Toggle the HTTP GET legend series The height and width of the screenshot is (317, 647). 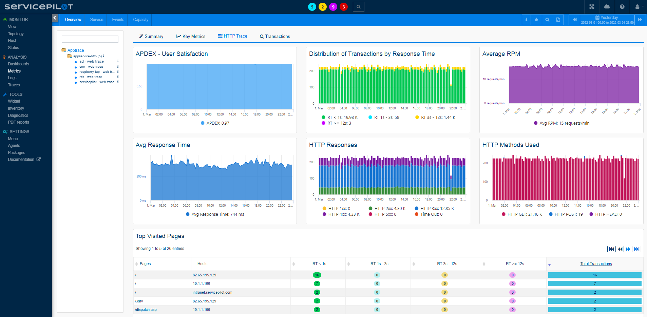click(x=524, y=214)
